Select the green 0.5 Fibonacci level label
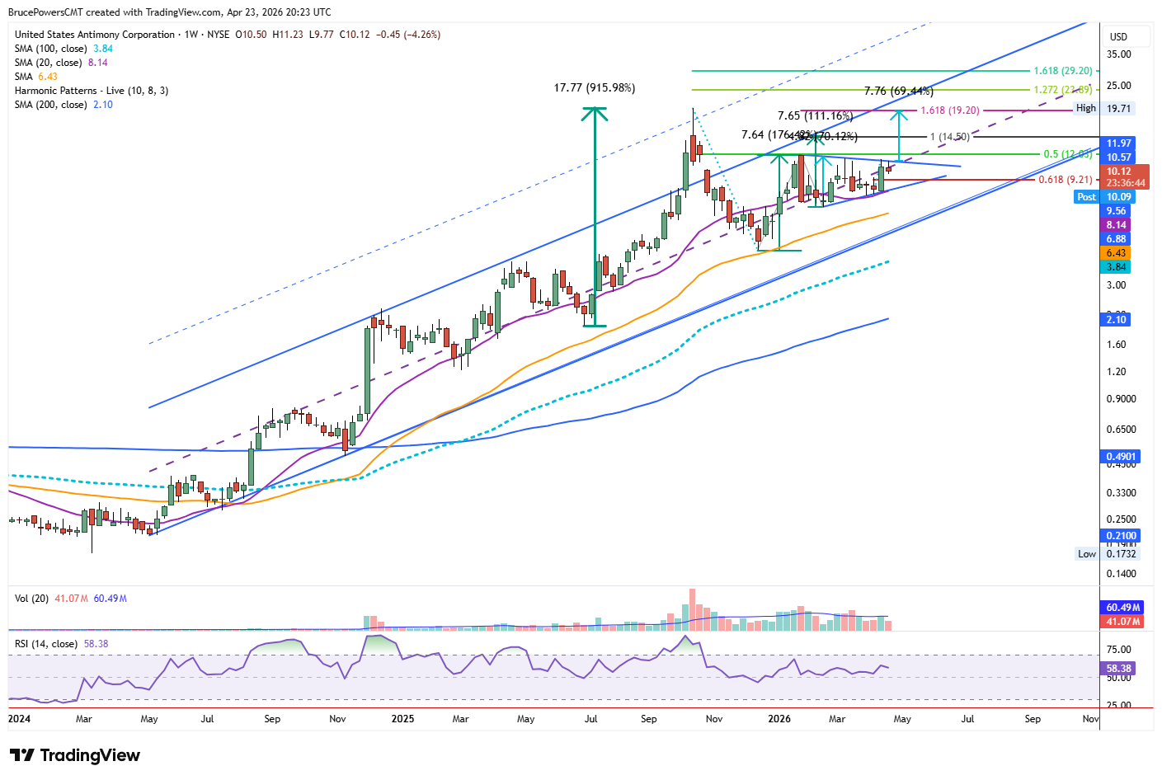The height and width of the screenshot is (780, 1162). 1068,154
